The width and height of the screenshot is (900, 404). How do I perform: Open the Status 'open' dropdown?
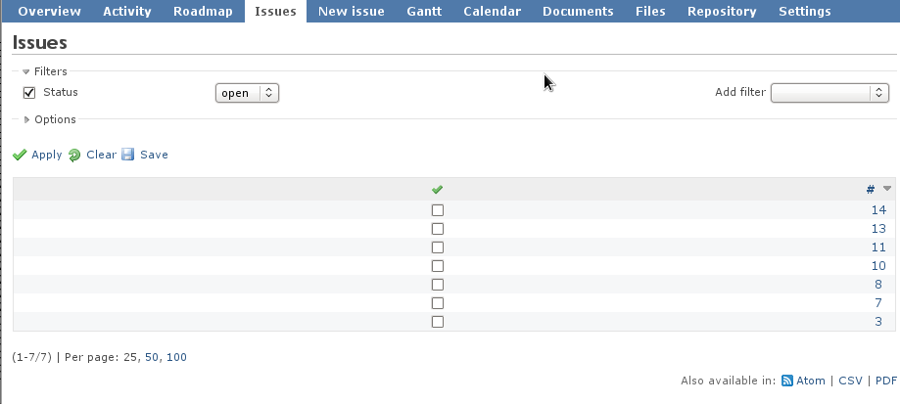coord(247,93)
